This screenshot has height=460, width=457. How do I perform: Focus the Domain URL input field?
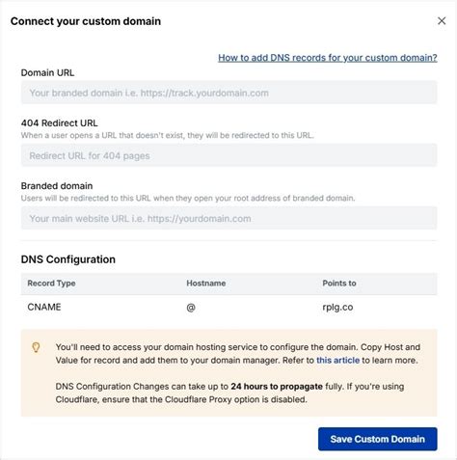228,93
